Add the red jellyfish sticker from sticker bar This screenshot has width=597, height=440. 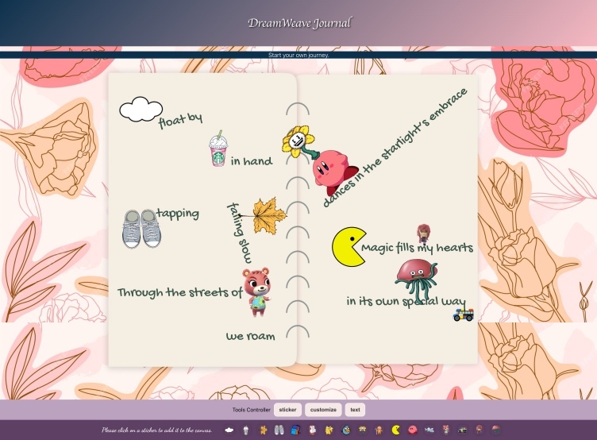click(495, 430)
